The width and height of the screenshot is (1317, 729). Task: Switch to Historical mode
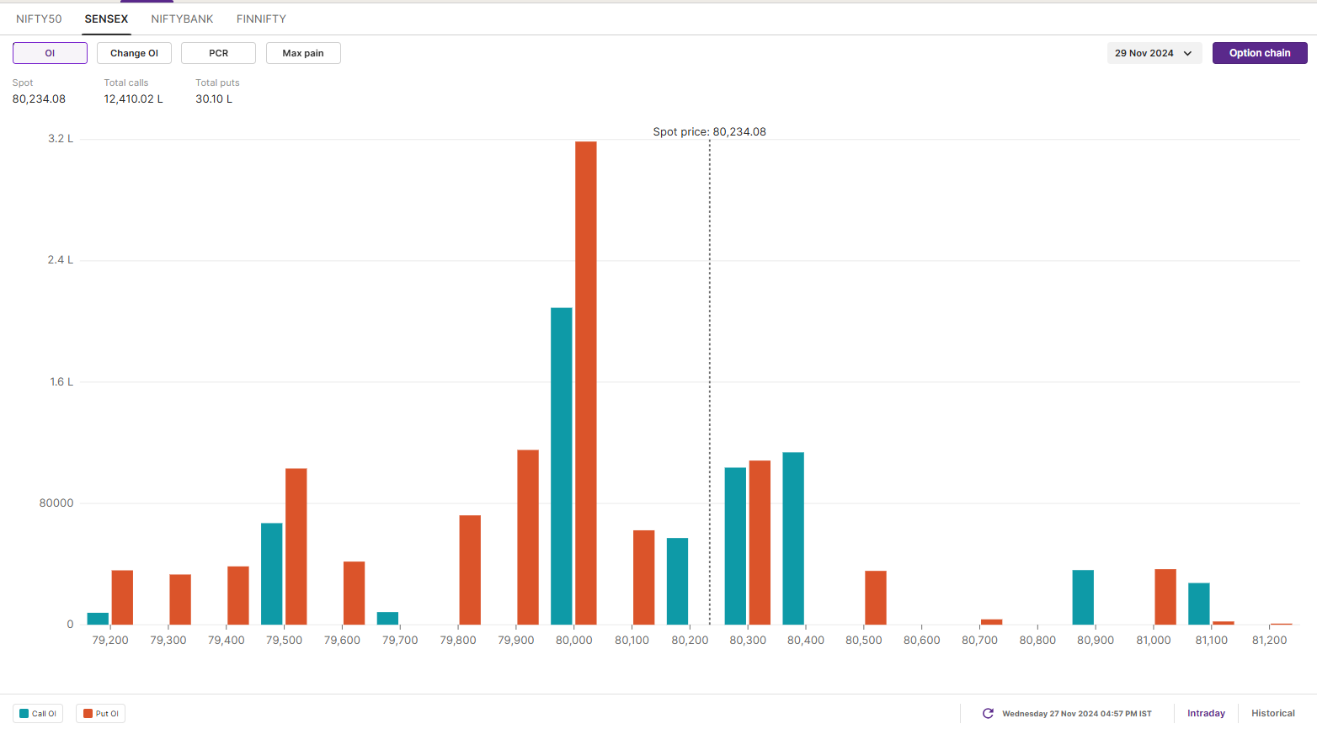[x=1273, y=713]
